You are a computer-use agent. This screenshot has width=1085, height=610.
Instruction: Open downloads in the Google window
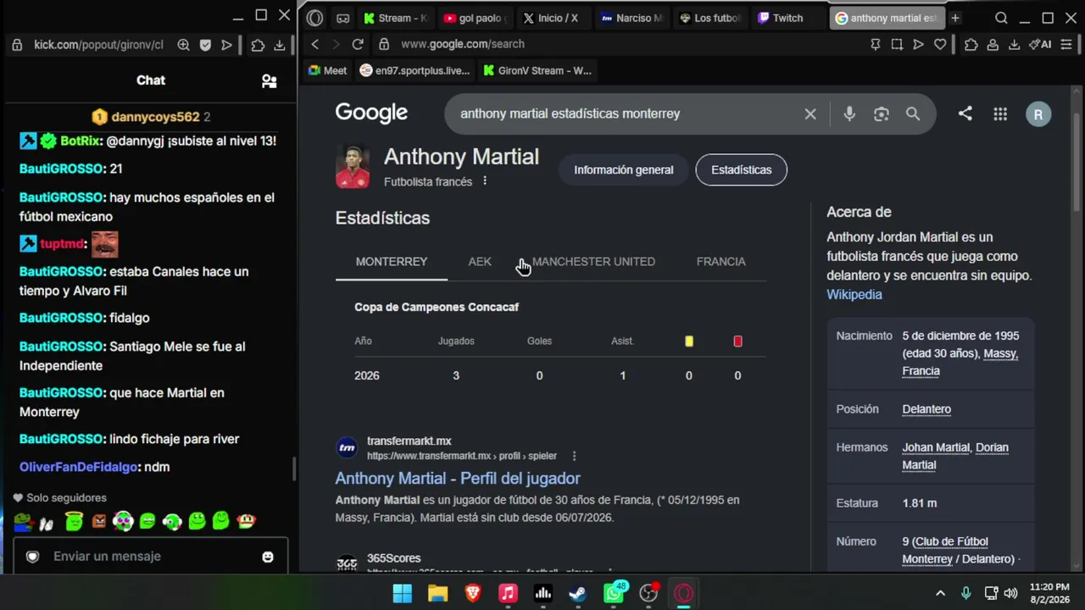coord(1014,44)
